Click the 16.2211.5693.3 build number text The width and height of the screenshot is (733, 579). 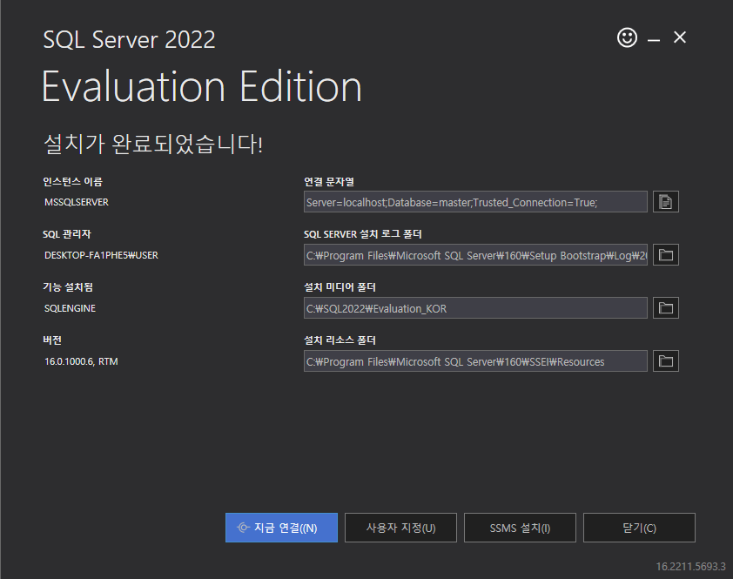(x=690, y=566)
